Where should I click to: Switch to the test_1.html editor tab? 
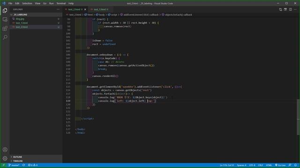[x=101, y=9]
